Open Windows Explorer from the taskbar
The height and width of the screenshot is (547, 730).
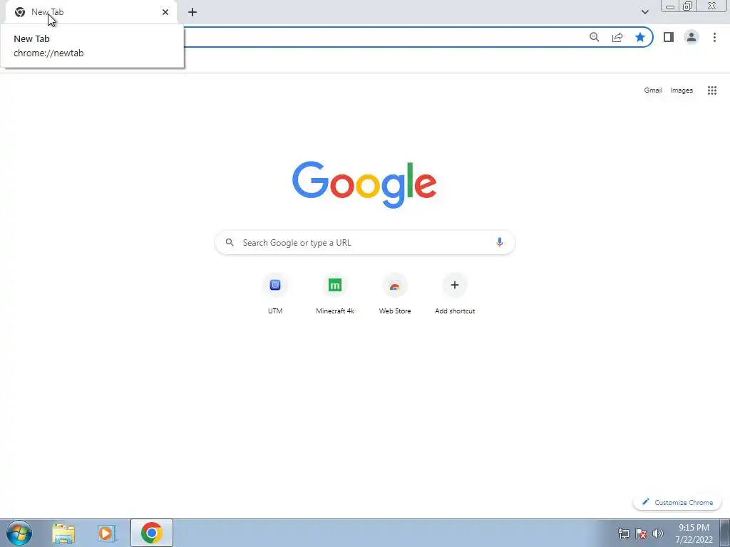click(x=63, y=533)
